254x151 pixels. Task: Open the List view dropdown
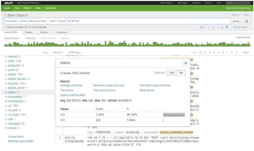46,52
